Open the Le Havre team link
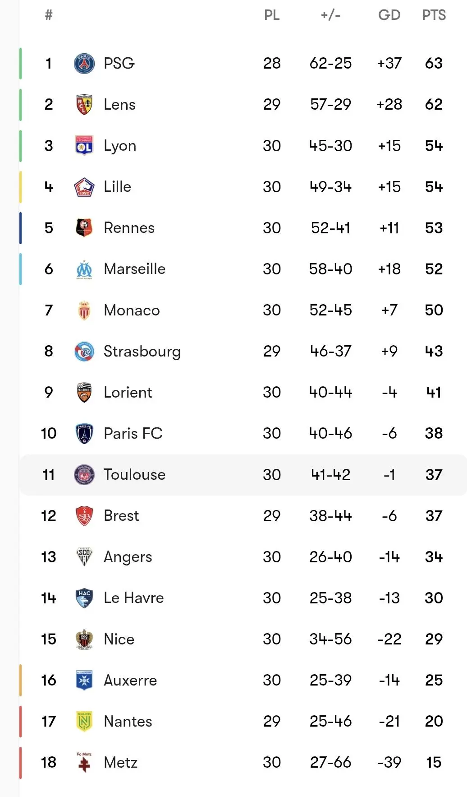 pyautogui.click(x=133, y=598)
